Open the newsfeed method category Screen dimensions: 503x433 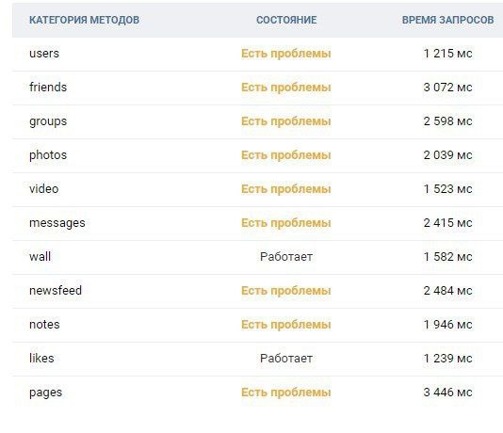[x=56, y=290]
